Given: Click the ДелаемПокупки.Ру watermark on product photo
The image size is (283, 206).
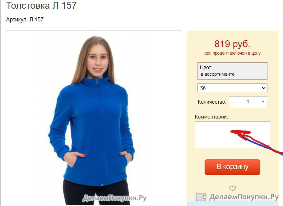Looking at the screenshot, I should pos(114,198).
